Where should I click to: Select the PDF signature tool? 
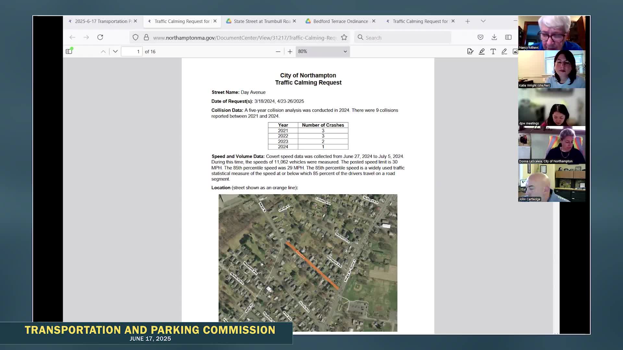(470, 52)
